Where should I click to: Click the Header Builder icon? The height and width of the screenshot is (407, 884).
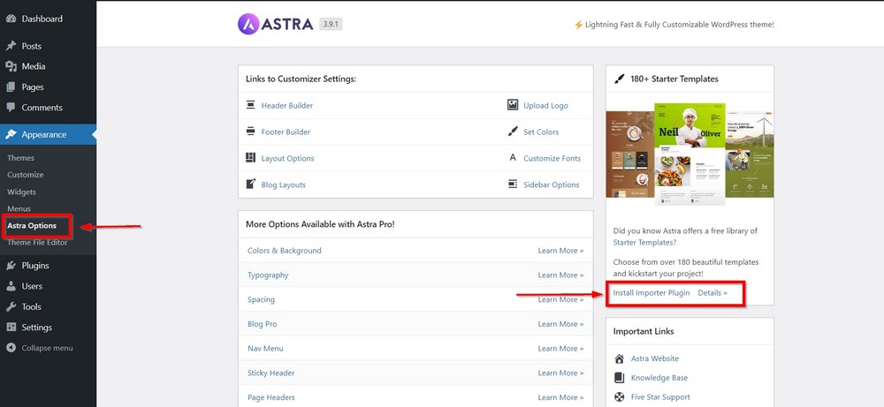click(x=251, y=105)
